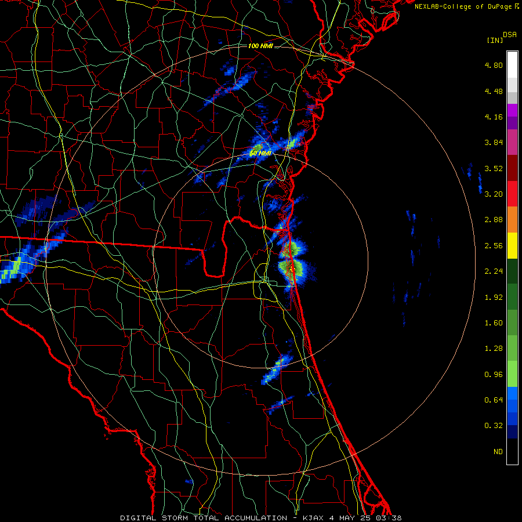Select the orange legend swatch
Image resolution: width=522 pixels, height=522 pixels.
click(512, 220)
